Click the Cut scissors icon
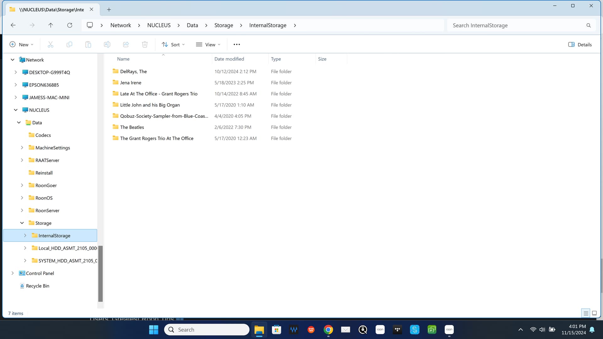 point(50,45)
